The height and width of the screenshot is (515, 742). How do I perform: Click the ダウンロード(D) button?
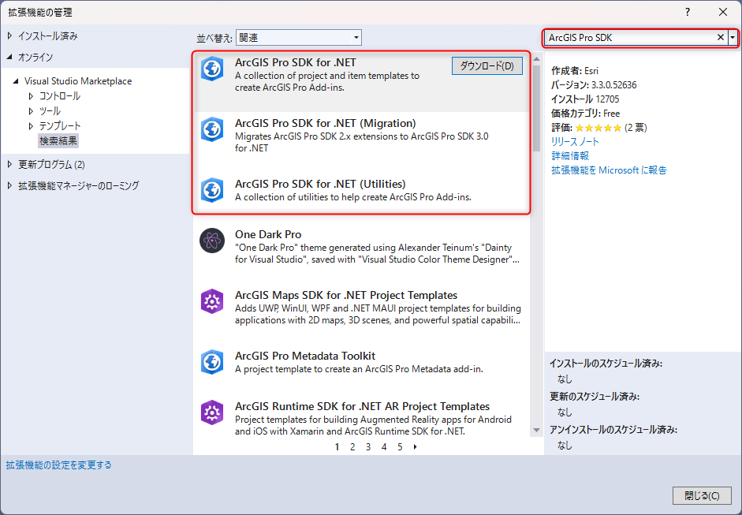point(487,66)
